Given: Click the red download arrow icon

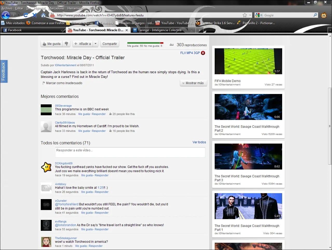Looking at the screenshot, I should [x=203, y=53].
